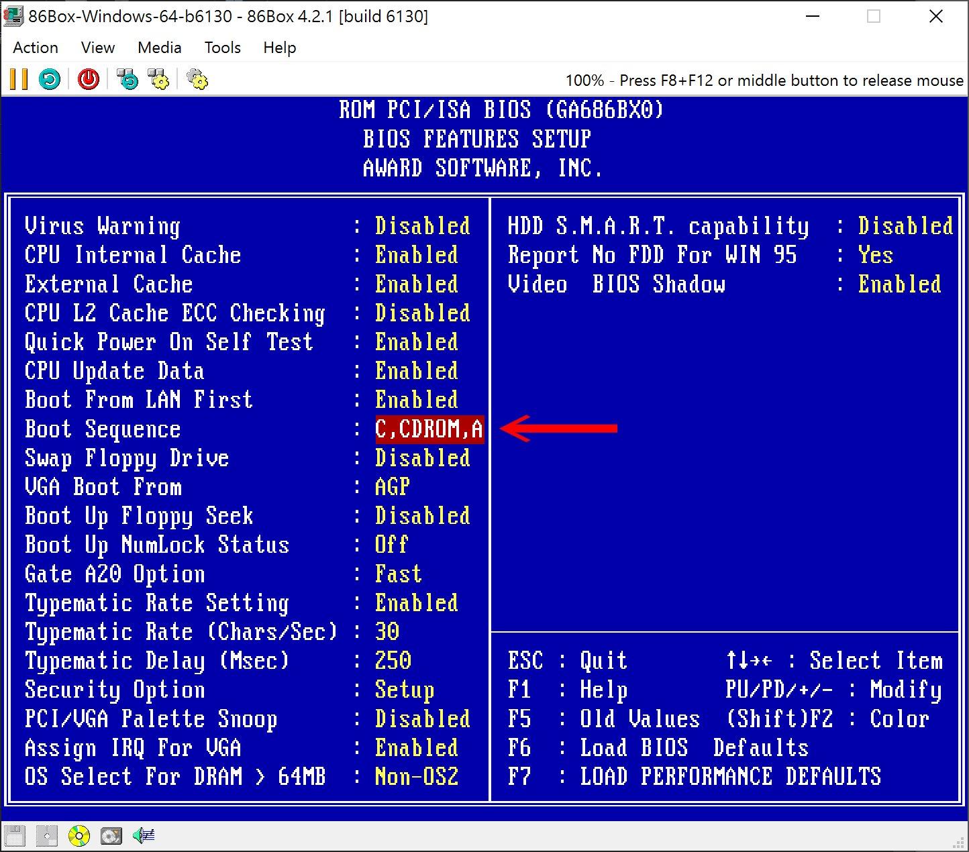Click the 'Fast' value of Gate A20 Option
This screenshot has width=969, height=852.
coord(399,574)
